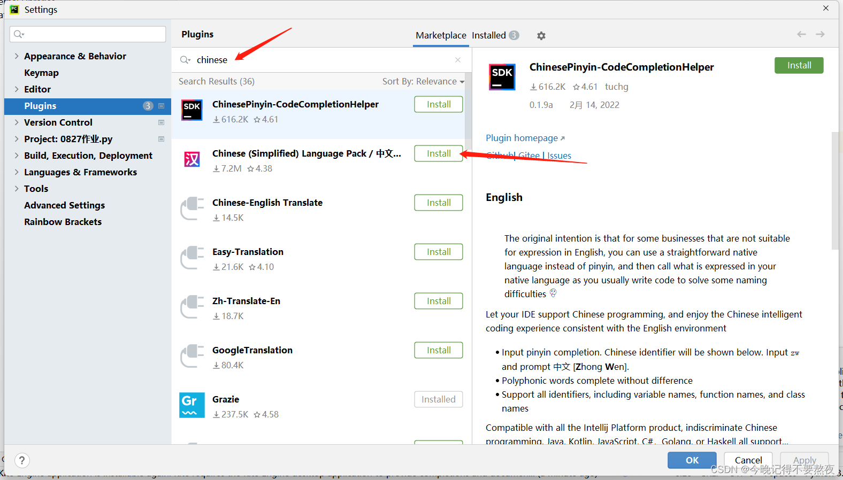Install GoogleTranslation plugin
Screen dimensions: 843x480
(x=439, y=350)
